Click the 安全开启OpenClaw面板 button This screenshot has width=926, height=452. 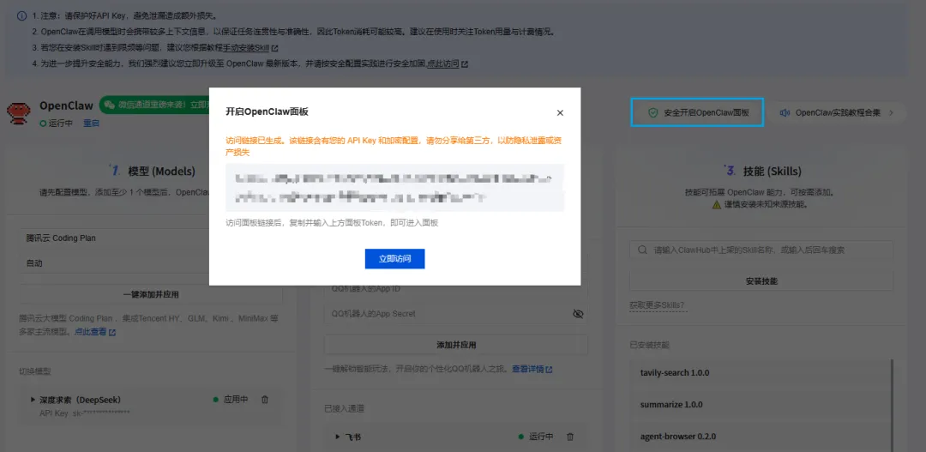tap(697, 112)
